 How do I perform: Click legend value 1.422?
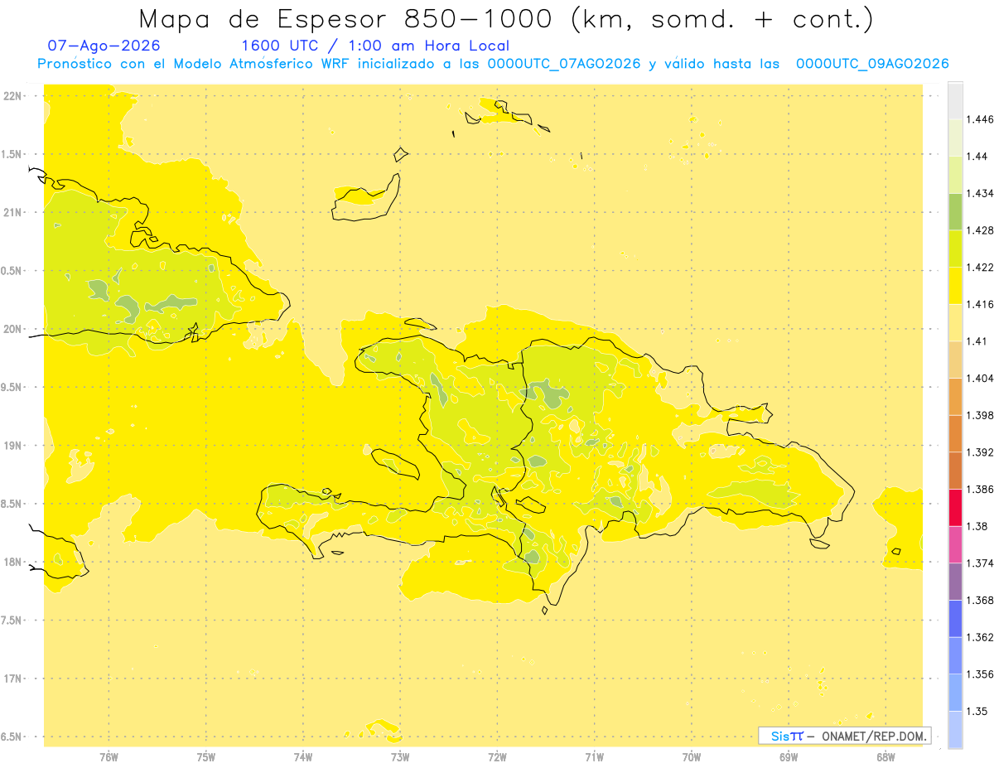pos(979,268)
